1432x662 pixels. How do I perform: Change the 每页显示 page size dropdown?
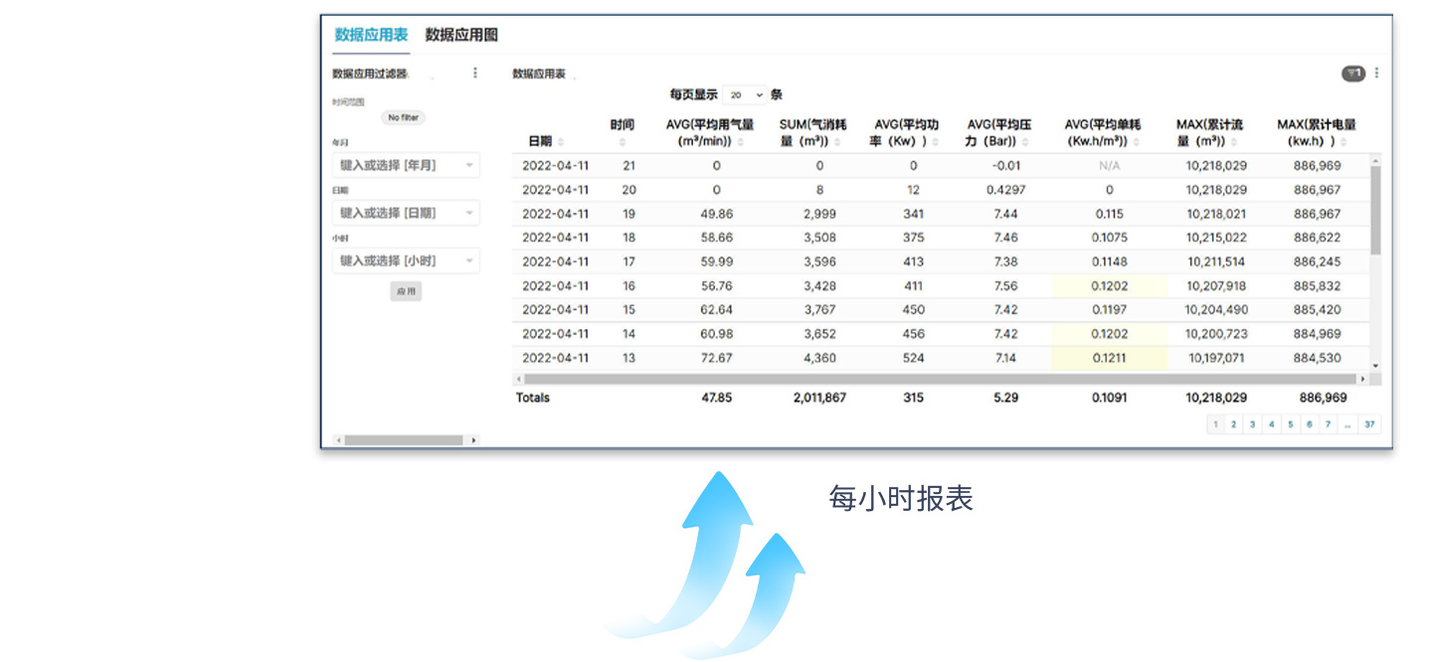pos(745,95)
